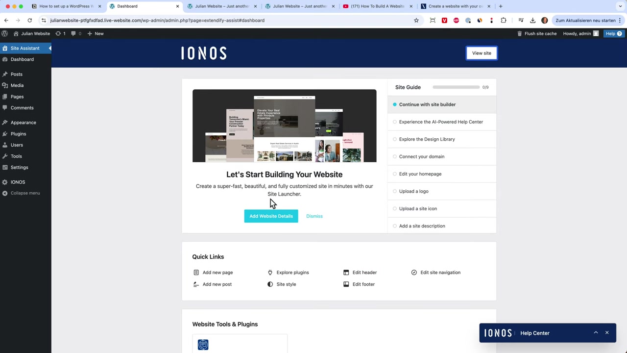
Task: Click the View site button
Action: point(482,53)
